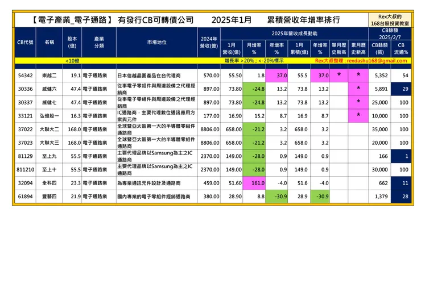Click the 2024年營收(億) column header
Screen dimensions: 421x297
pyautogui.click(x=209, y=43)
